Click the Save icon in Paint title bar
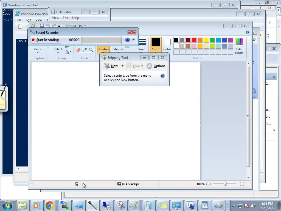Image resolution: width=281 pixels, height=211 pixels. (42, 26)
